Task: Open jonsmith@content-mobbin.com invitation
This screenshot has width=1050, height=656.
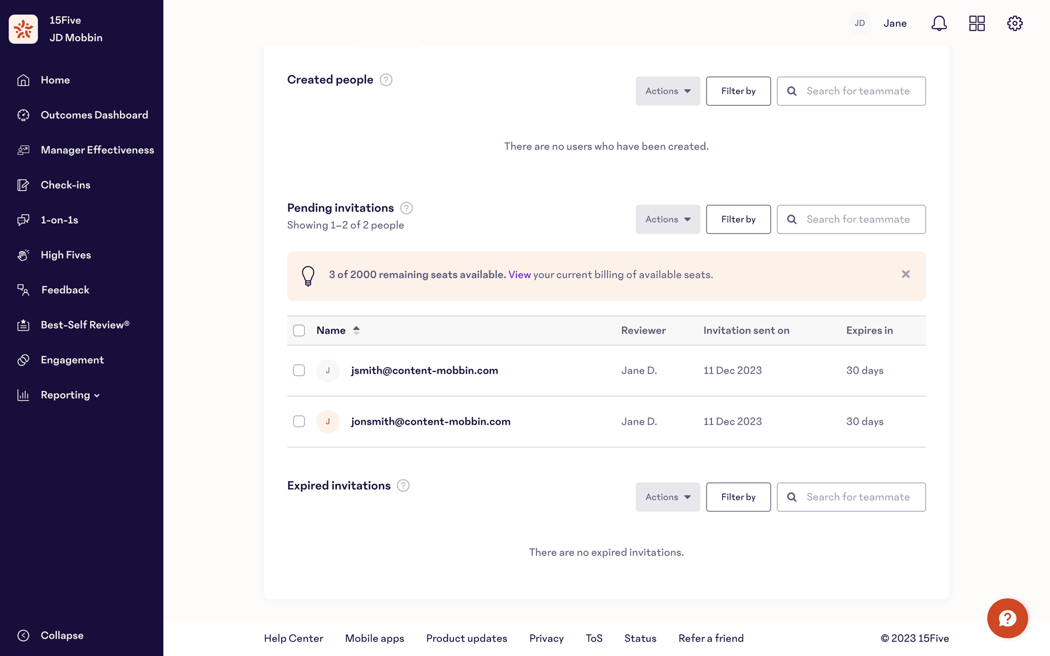Action: click(x=431, y=421)
